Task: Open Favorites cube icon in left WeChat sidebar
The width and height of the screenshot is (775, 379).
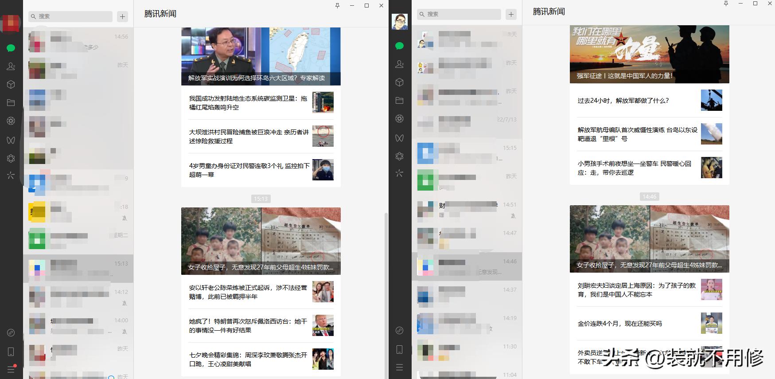Action: (11, 84)
